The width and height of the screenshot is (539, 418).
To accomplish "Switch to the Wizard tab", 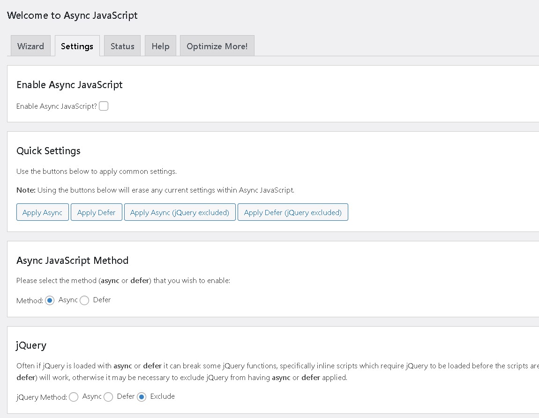I will point(30,46).
